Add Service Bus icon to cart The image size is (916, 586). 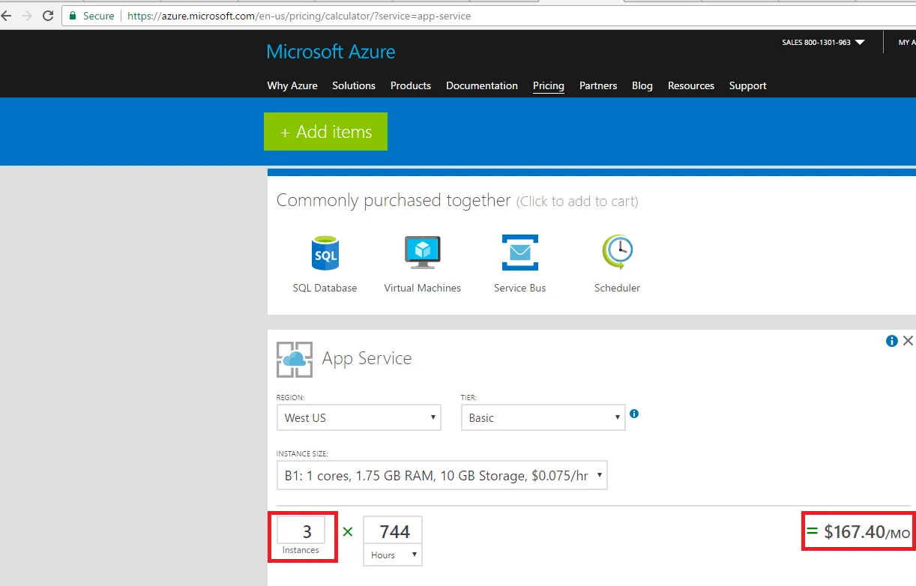coord(520,253)
